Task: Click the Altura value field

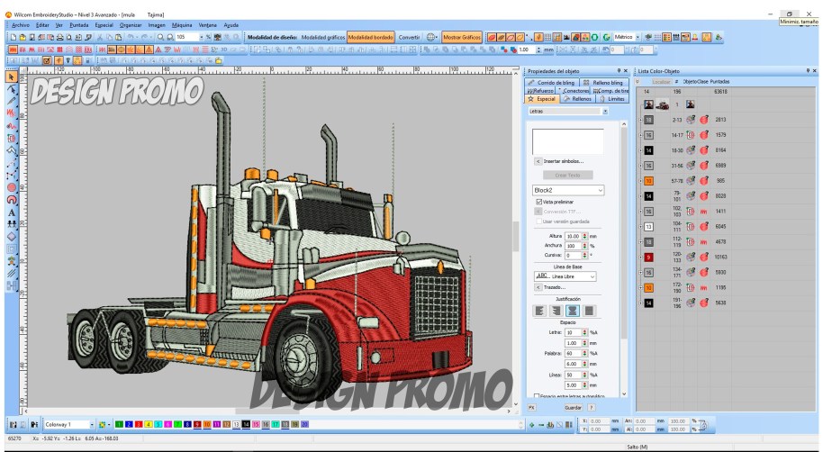Action: click(x=574, y=236)
